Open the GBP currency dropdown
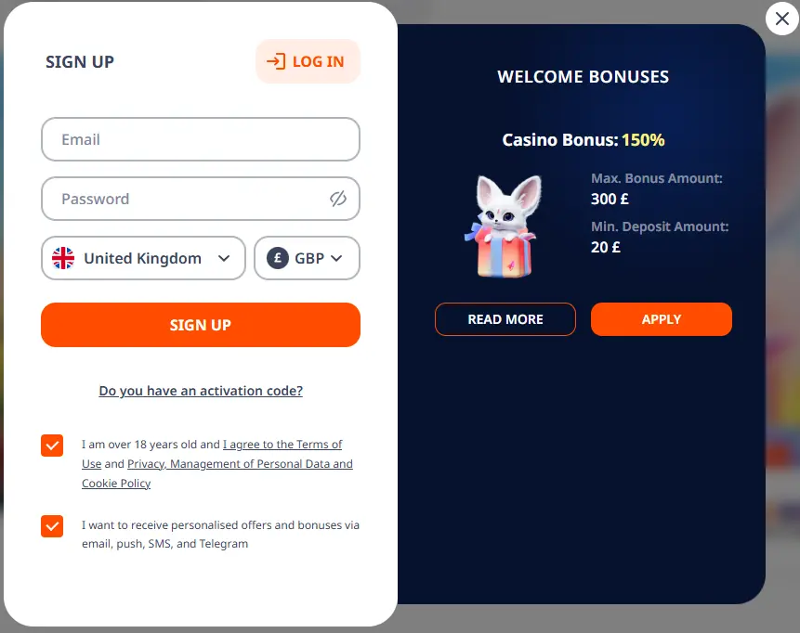 click(x=307, y=258)
